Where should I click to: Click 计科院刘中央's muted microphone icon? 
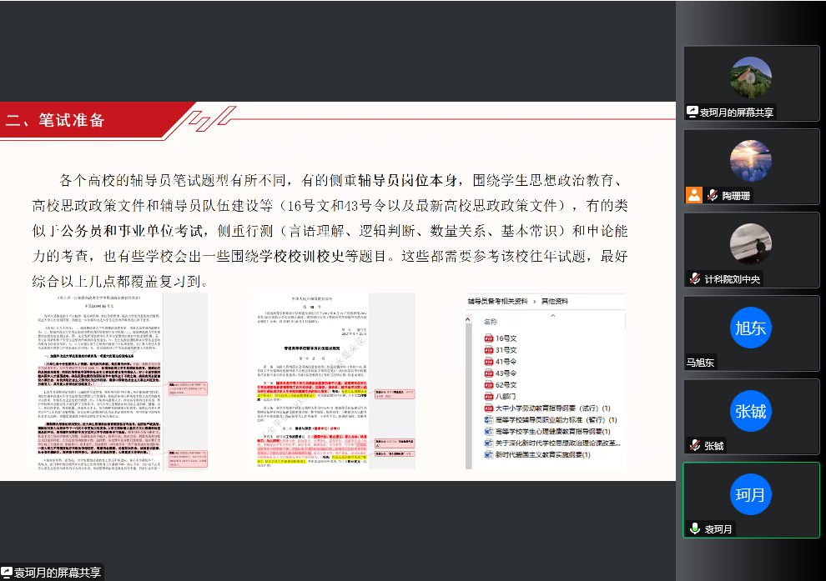[x=694, y=279]
